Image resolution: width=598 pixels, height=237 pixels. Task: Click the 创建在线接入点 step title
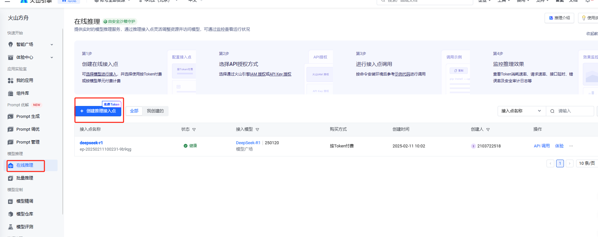(100, 64)
